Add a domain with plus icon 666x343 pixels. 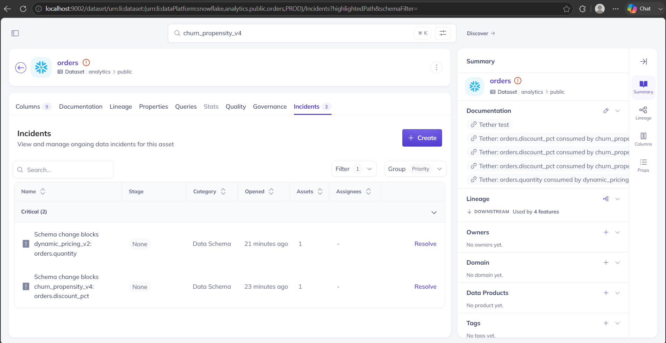[606, 263]
